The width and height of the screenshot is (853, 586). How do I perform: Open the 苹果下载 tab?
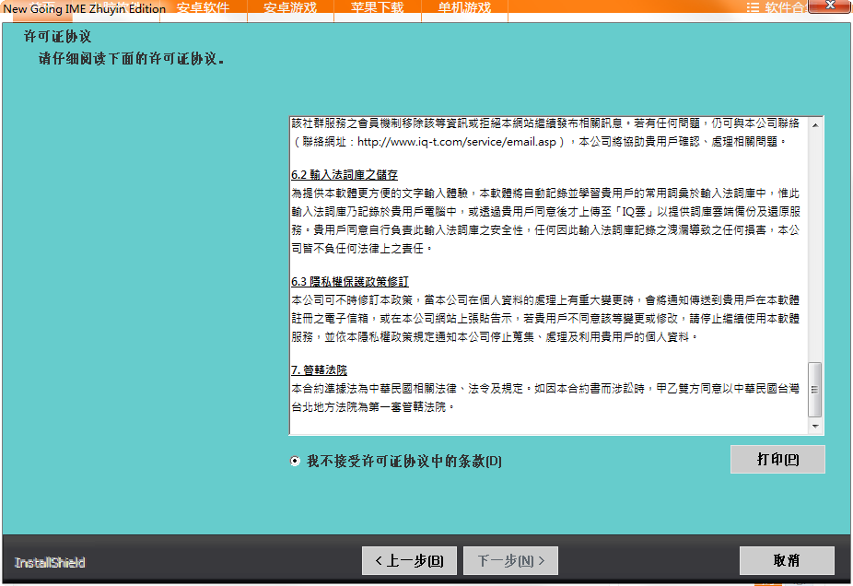tap(378, 7)
